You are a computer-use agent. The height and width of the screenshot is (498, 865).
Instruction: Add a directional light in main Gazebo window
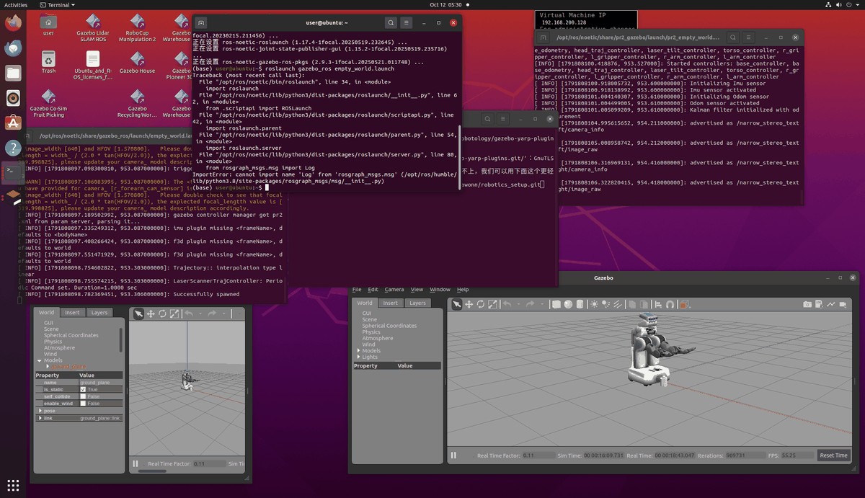tap(618, 304)
